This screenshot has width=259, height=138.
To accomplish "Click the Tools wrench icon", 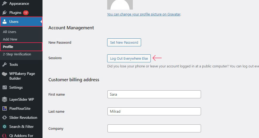I will (5, 64).
